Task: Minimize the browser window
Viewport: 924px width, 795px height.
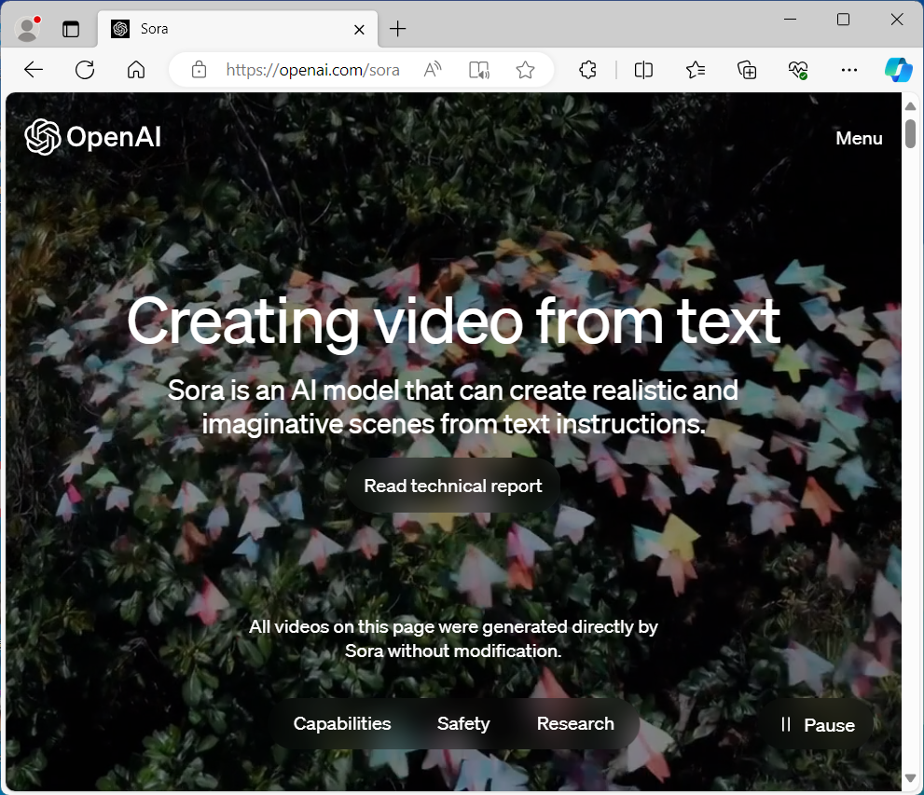Action: [x=791, y=20]
